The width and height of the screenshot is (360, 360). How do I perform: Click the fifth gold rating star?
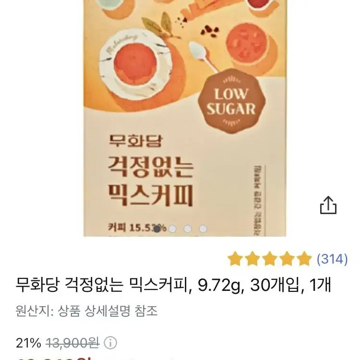coord(304,259)
